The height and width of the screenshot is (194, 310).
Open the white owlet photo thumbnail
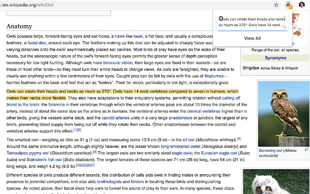point(277,181)
